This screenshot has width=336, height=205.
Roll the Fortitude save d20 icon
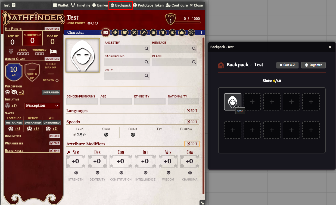(x=11, y=129)
